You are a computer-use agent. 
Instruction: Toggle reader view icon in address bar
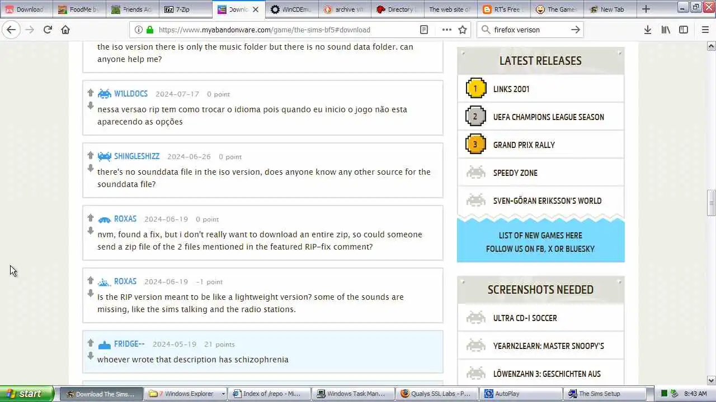coord(424,30)
